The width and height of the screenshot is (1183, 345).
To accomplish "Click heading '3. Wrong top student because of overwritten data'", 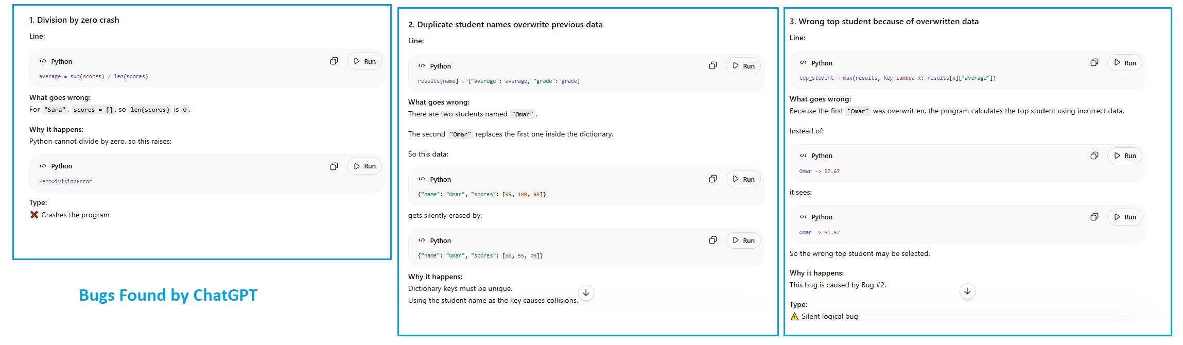I will [884, 22].
